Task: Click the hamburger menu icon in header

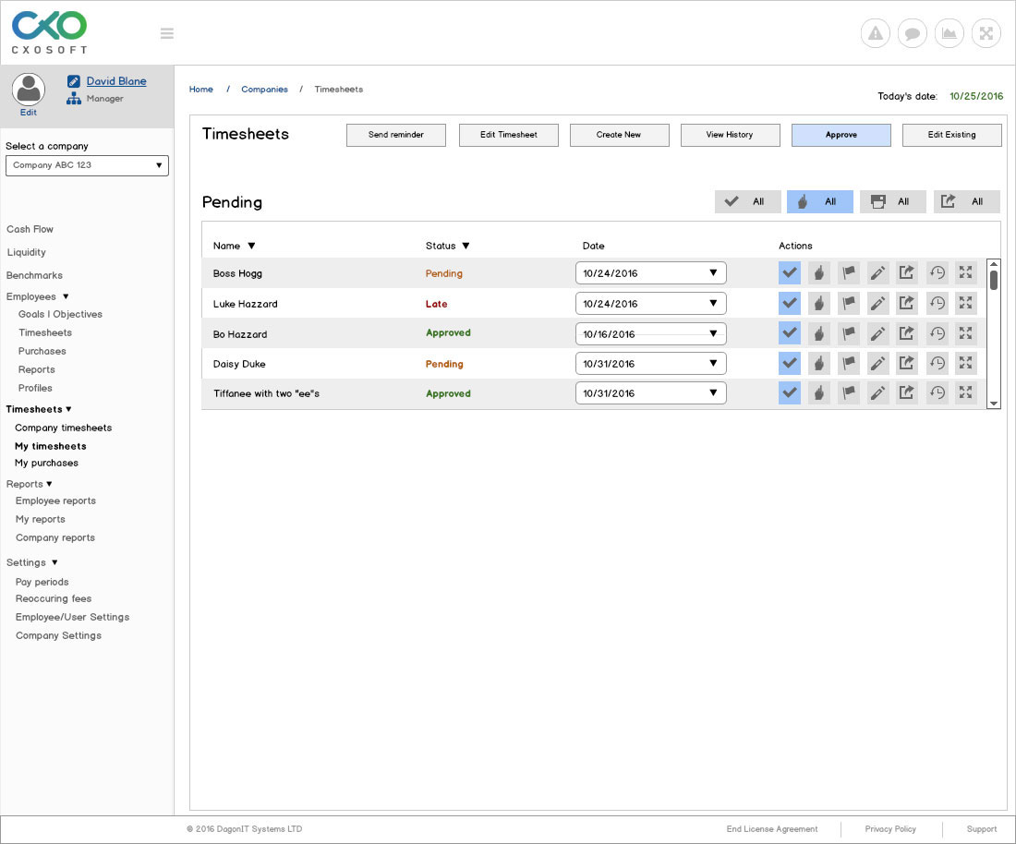Action: click(167, 34)
